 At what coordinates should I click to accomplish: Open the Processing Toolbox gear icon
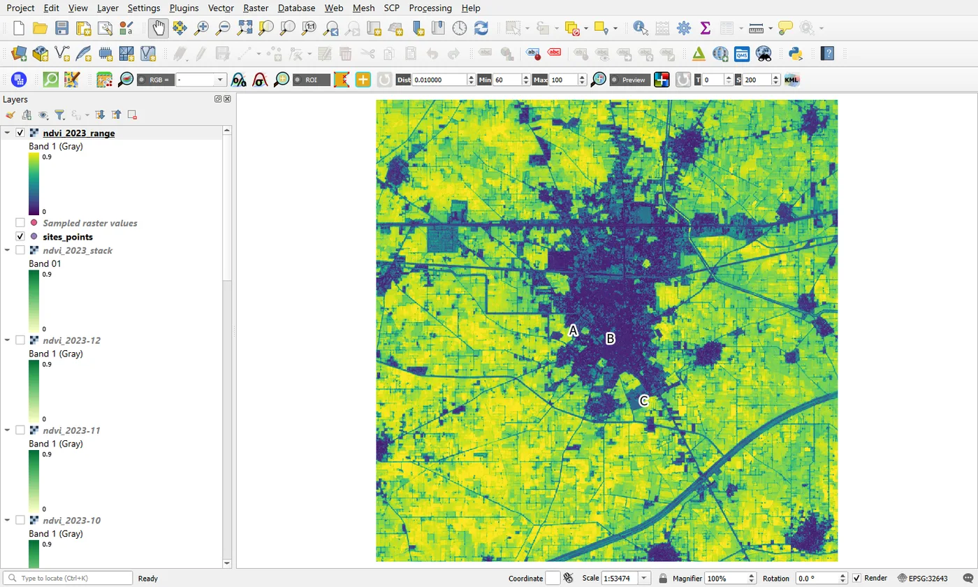coord(684,29)
